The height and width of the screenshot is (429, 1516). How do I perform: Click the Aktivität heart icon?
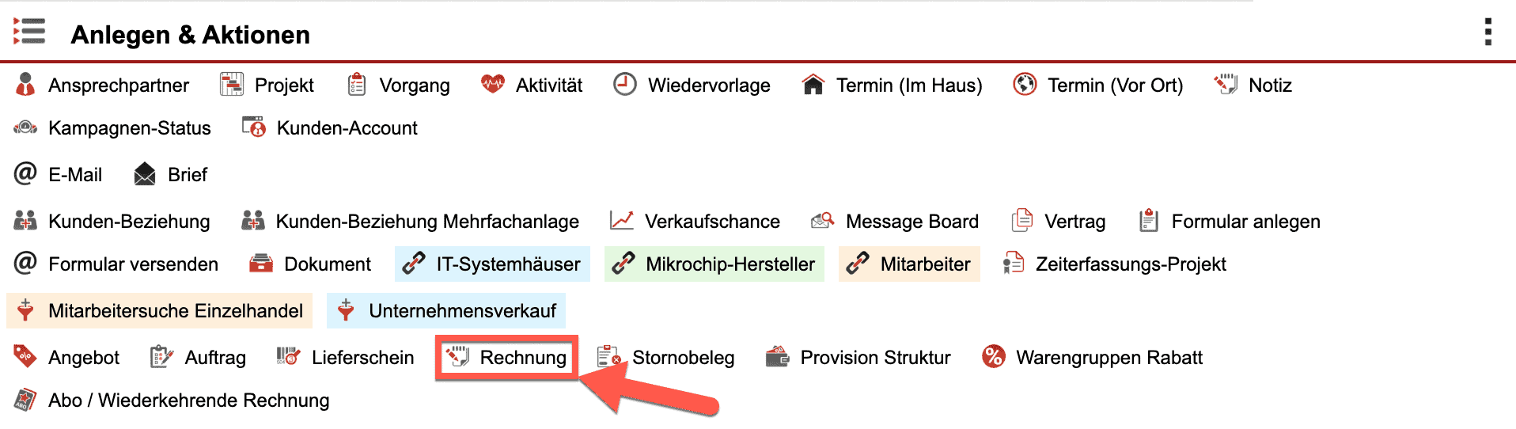coord(492,84)
